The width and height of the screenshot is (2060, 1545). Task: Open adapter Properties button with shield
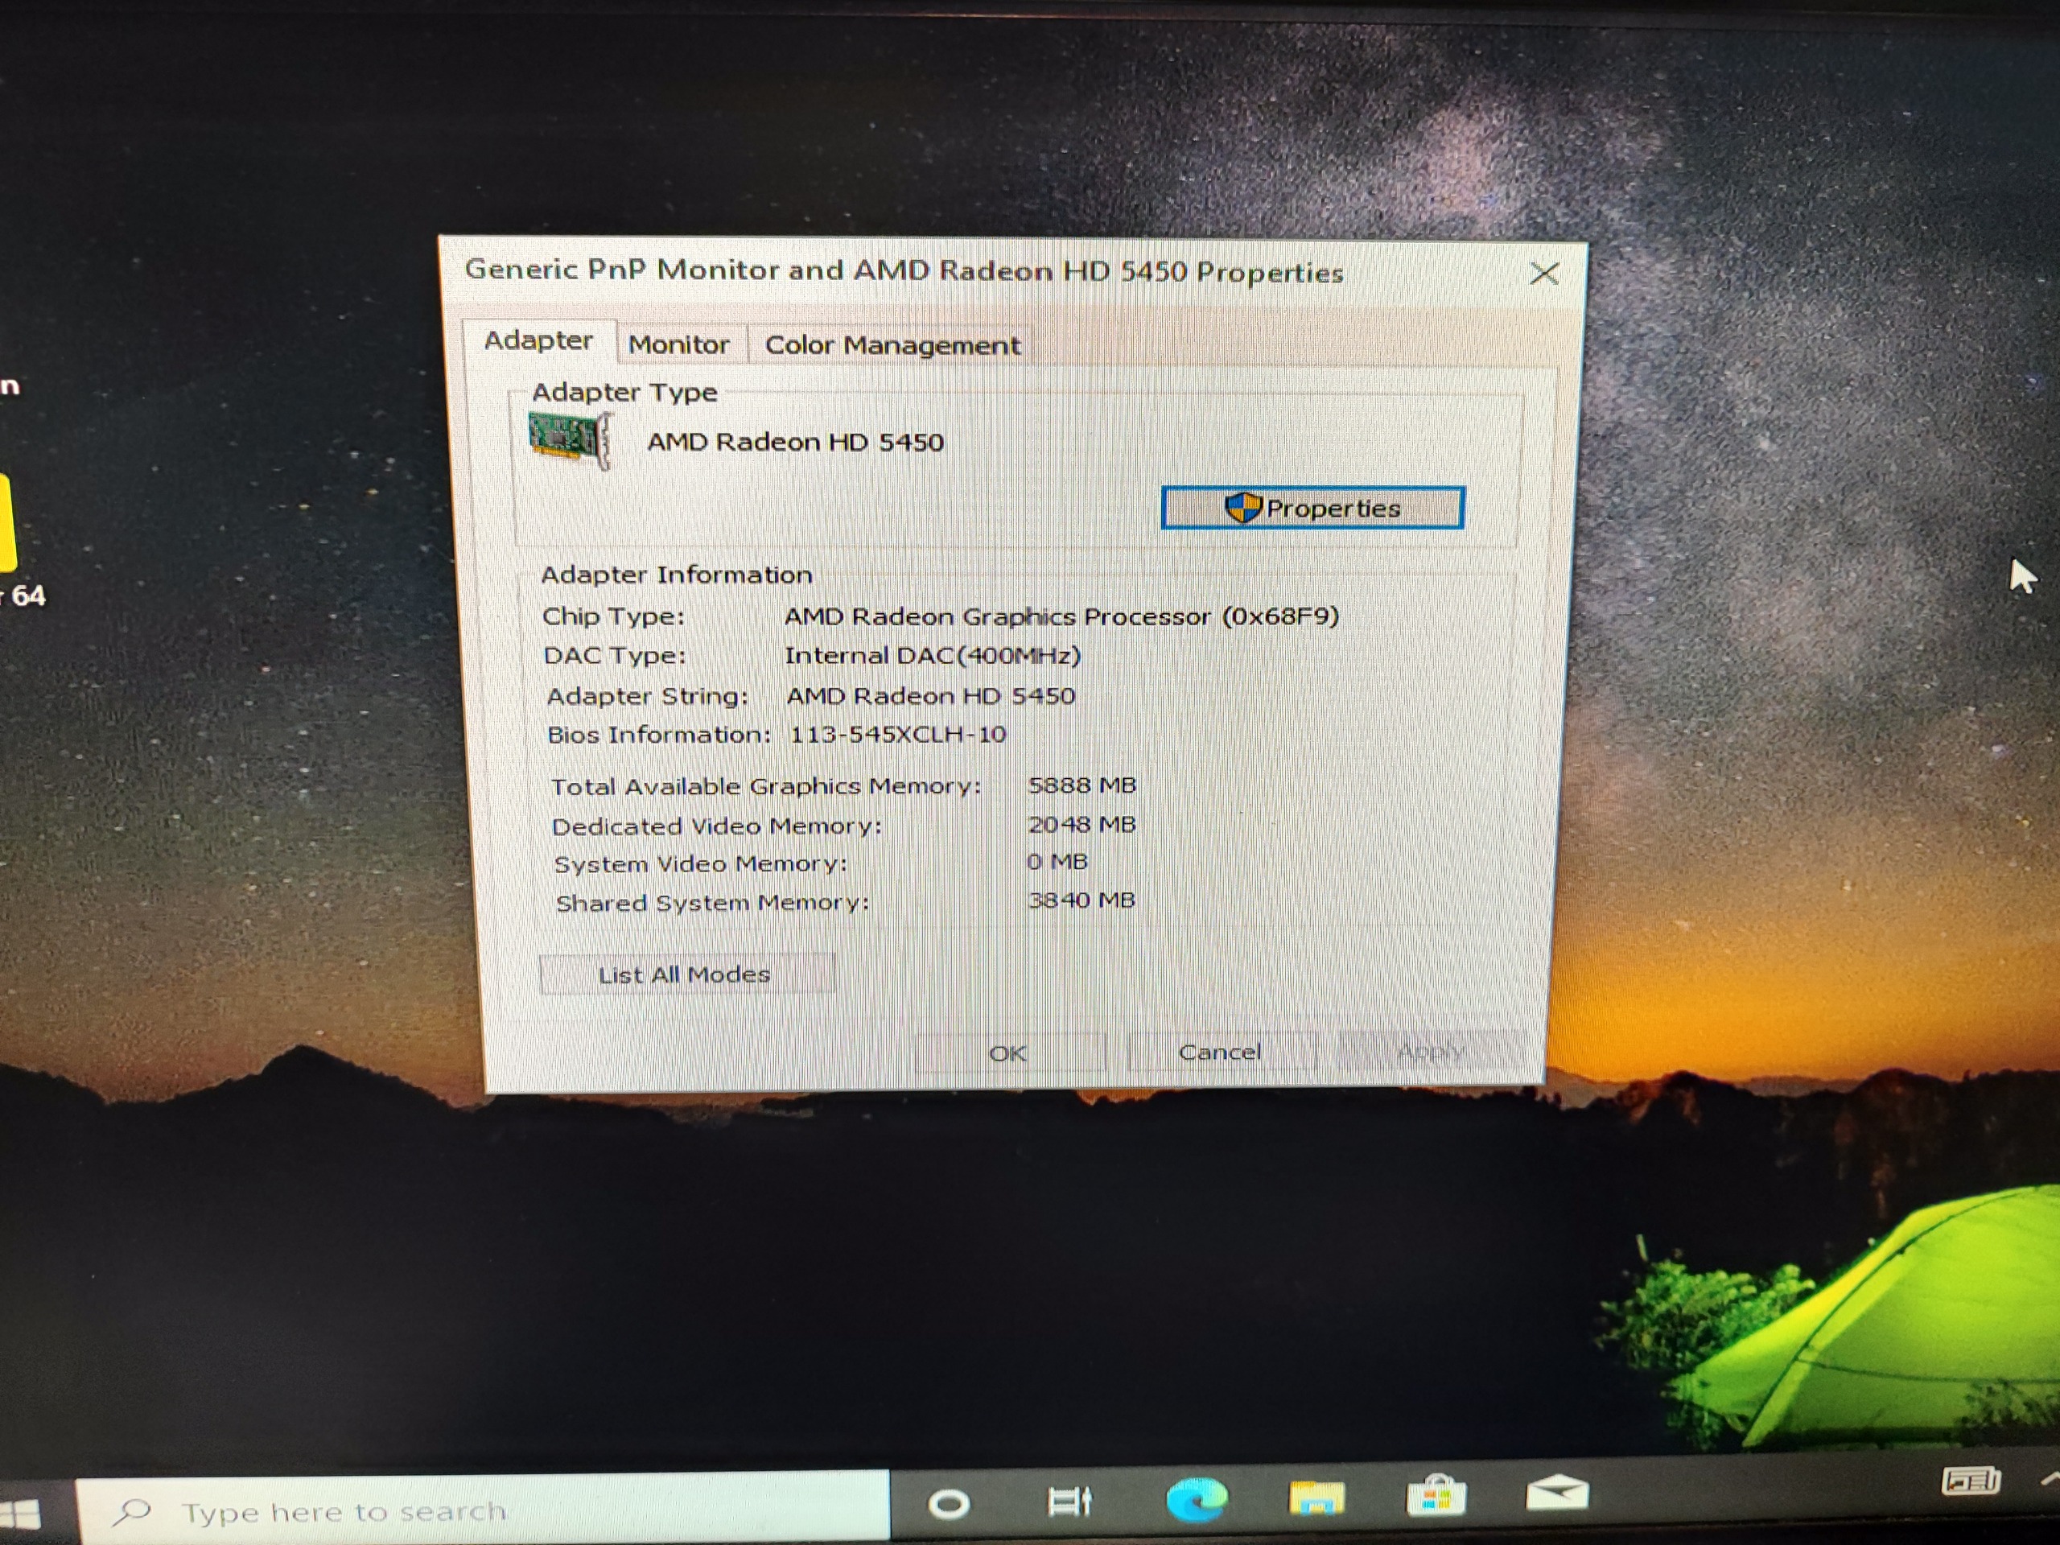tap(1312, 508)
